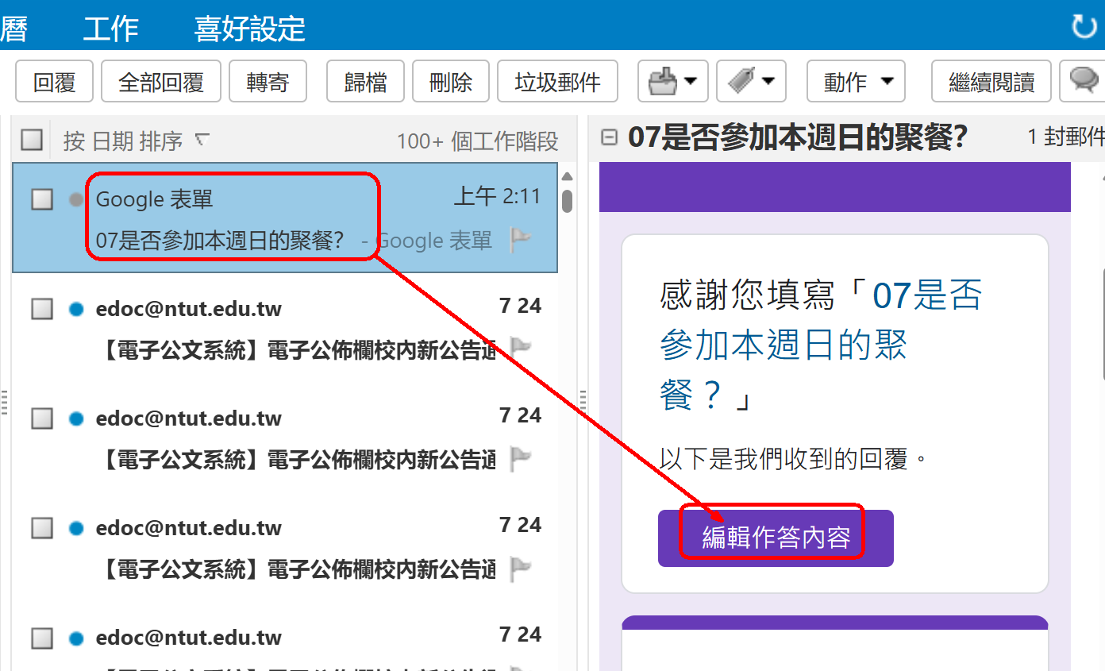
Task: Click the blue unread dot on the first edoc email
Action: click(x=76, y=309)
